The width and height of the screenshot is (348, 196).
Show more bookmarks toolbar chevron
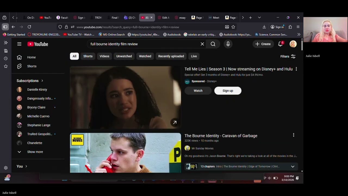299,35
